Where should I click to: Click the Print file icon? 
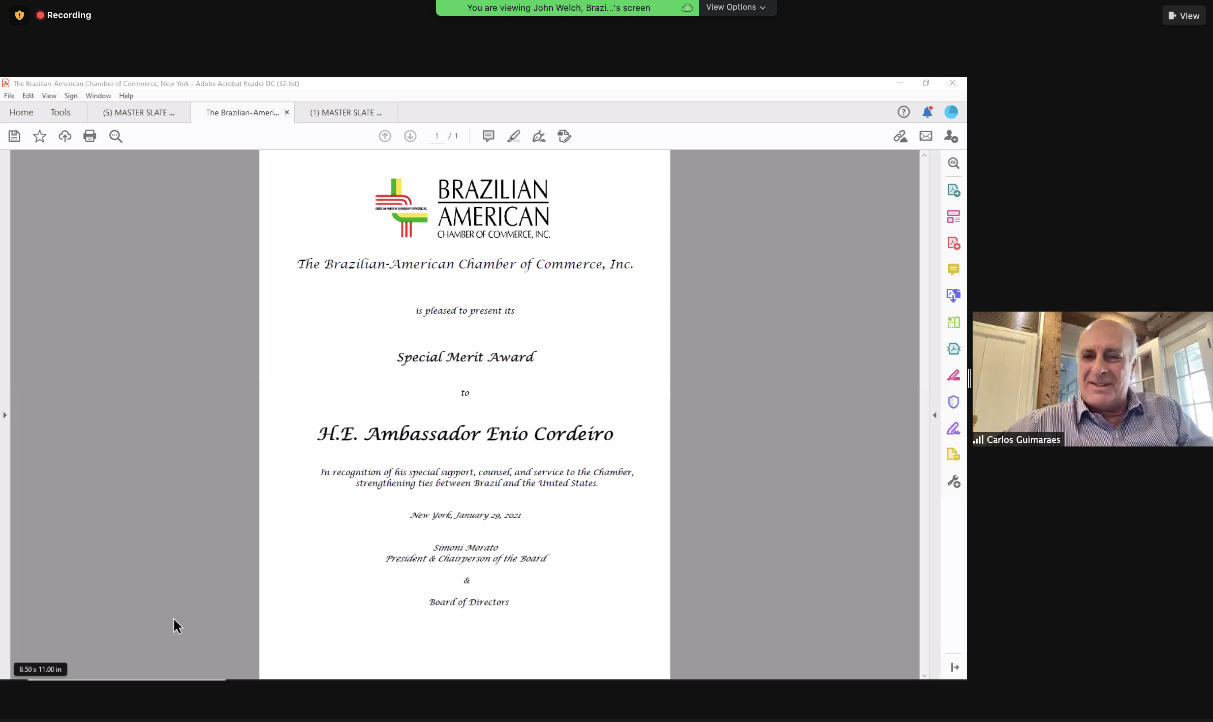(90, 136)
